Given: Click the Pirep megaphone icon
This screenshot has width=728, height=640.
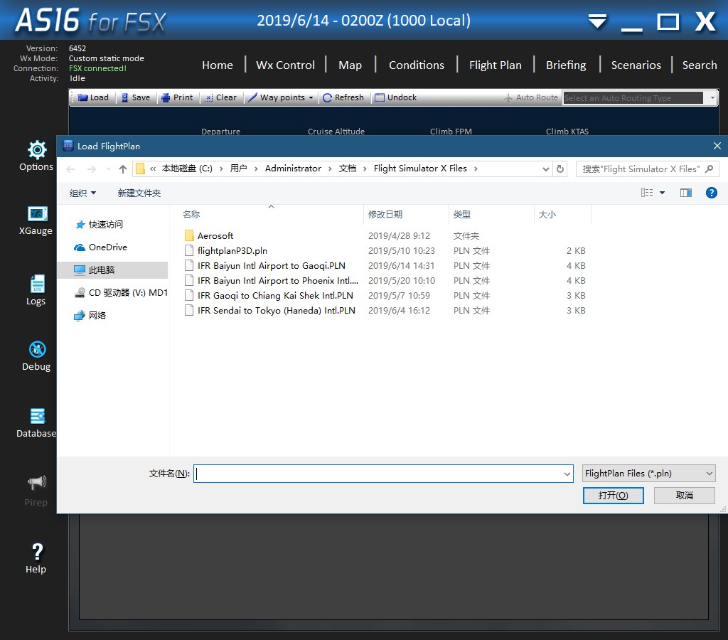Looking at the screenshot, I should (37, 482).
